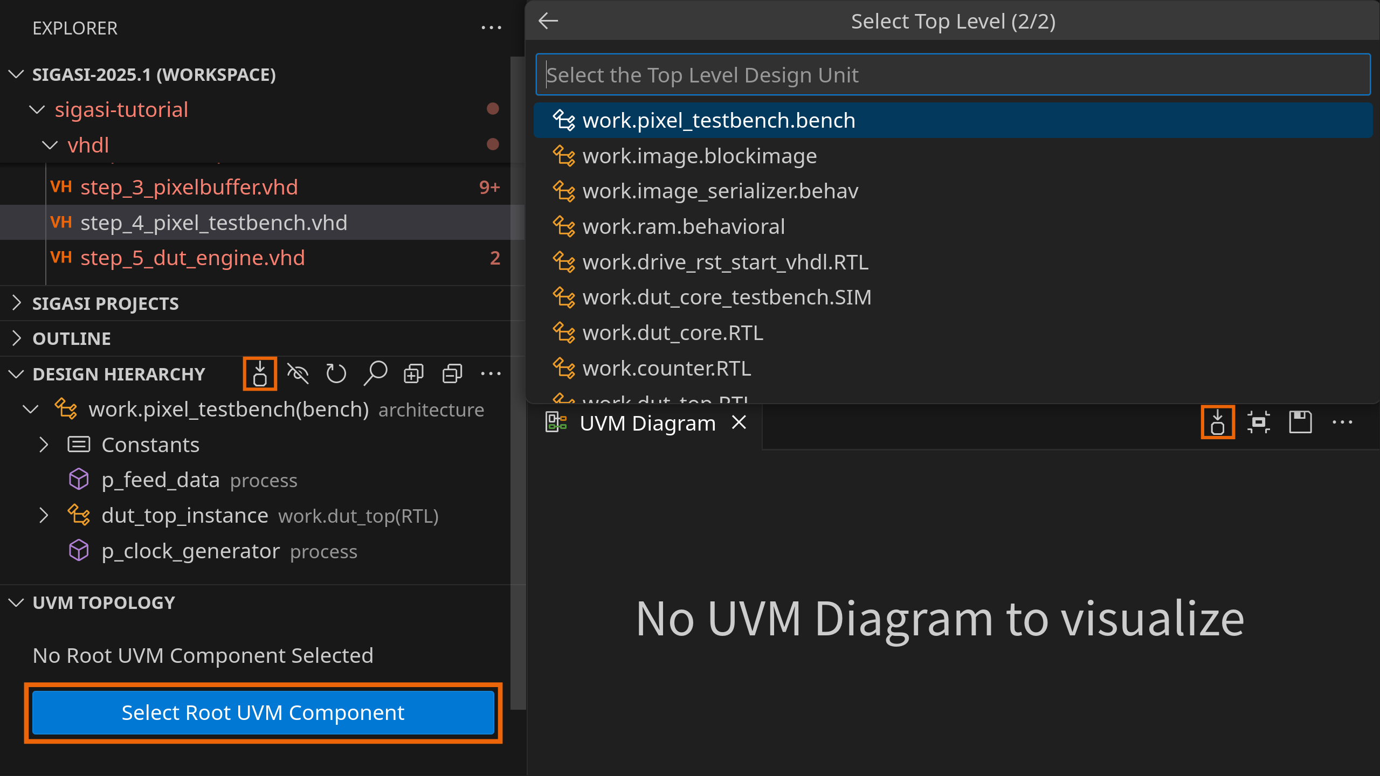Image resolution: width=1380 pixels, height=776 pixels.
Task: Open step_5_dut_engine.vhd file
Action: click(255, 258)
